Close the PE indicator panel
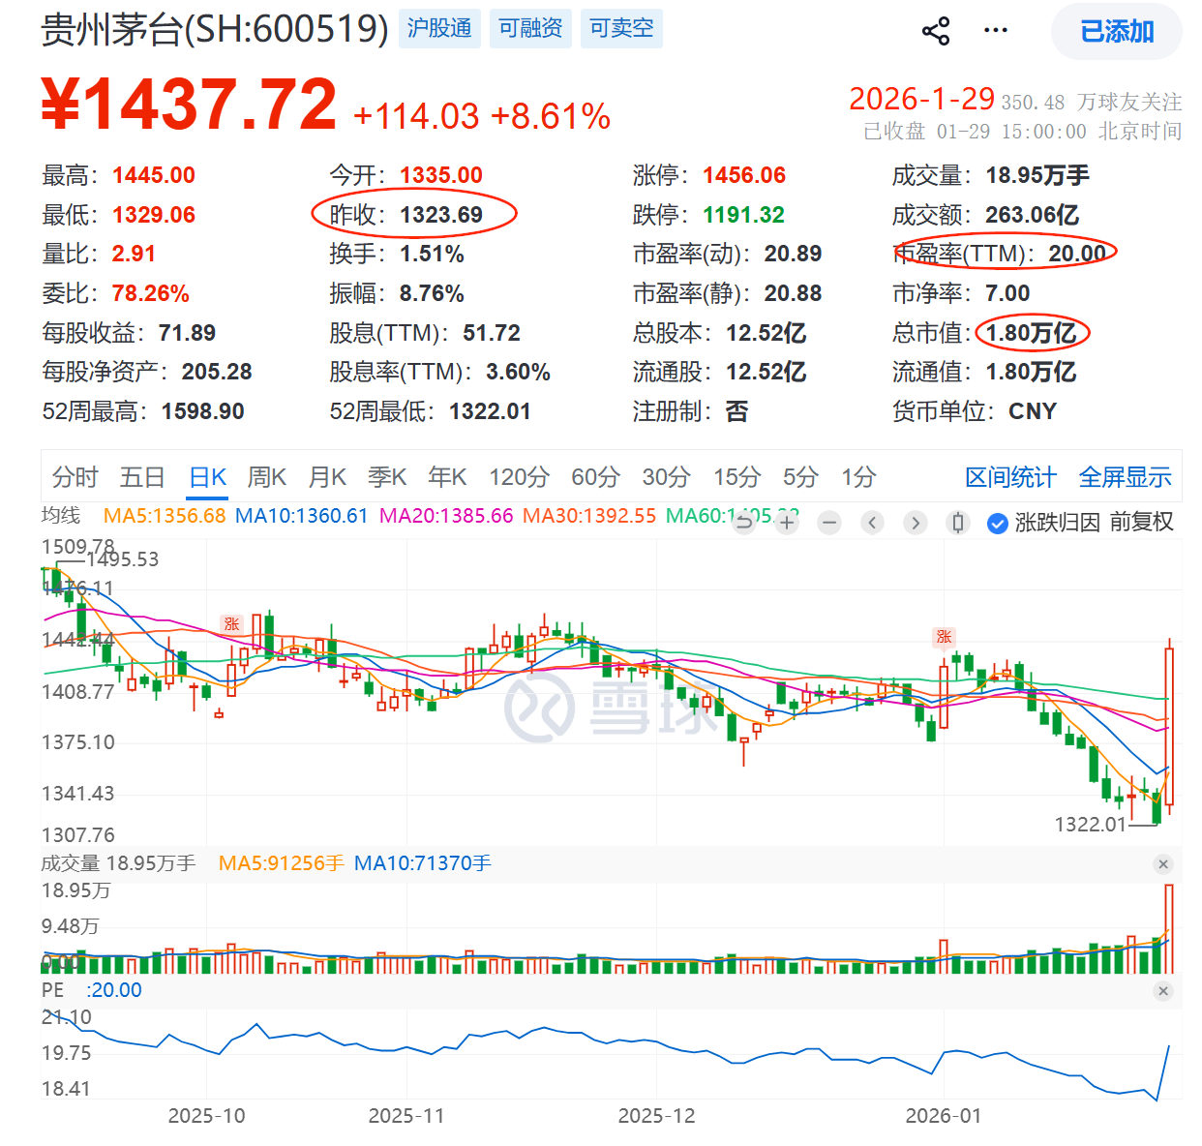Image resolution: width=1202 pixels, height=1146 pixels. (x=1163, y=991)
